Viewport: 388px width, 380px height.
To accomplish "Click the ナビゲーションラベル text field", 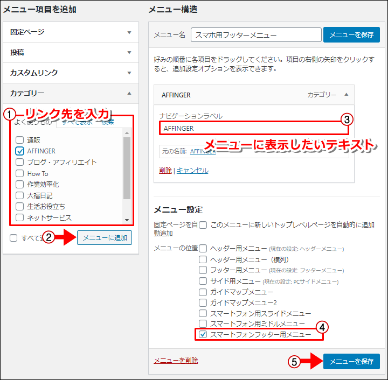I will [253, 129].
